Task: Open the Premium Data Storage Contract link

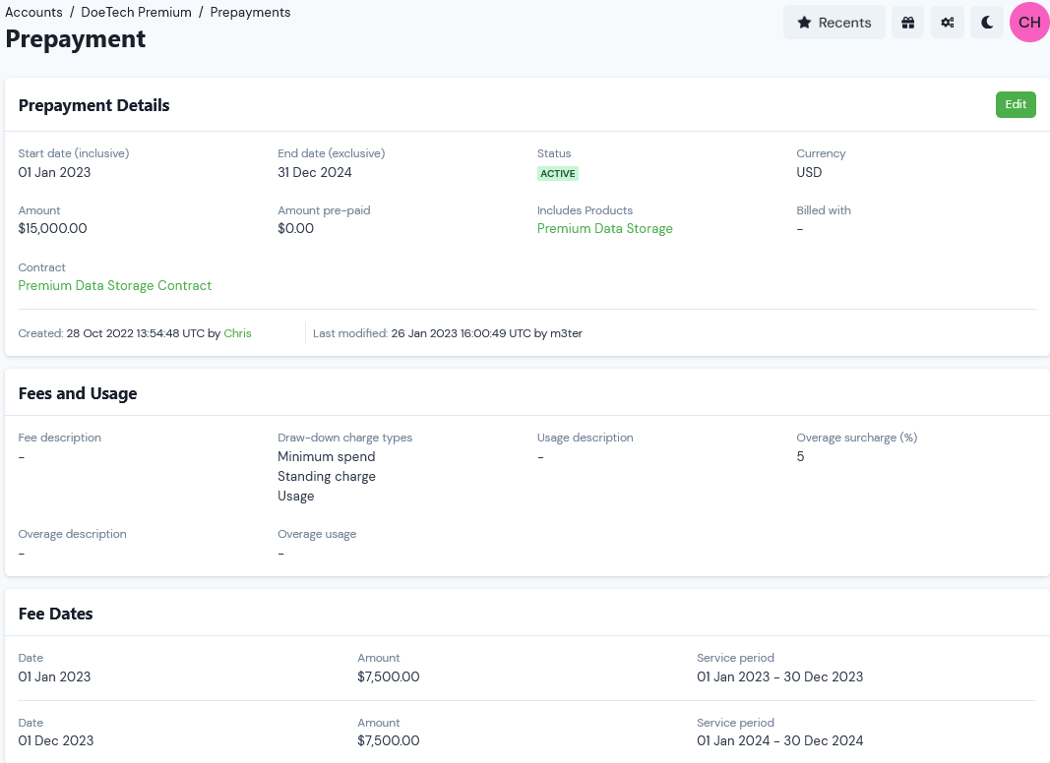Action: 114,285
